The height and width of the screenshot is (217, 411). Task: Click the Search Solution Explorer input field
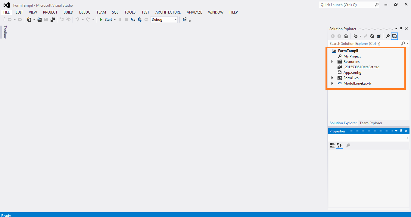tap(361, 43)
